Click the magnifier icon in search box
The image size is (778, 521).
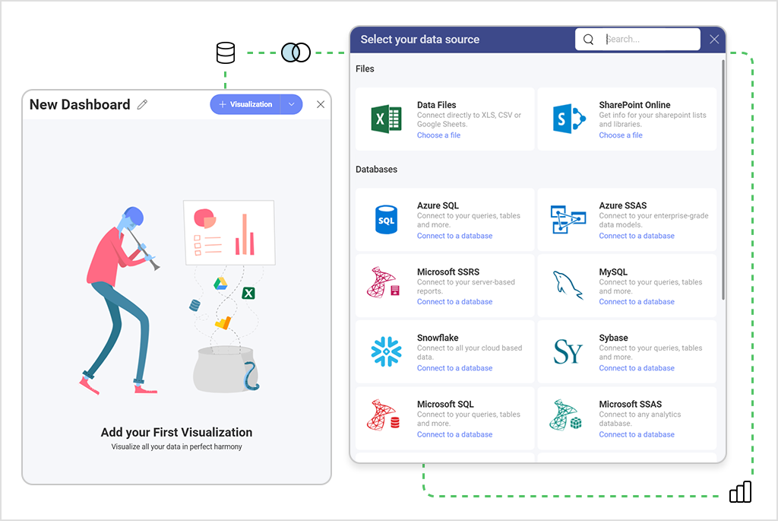pyautogui.click(x=588, y=40)
